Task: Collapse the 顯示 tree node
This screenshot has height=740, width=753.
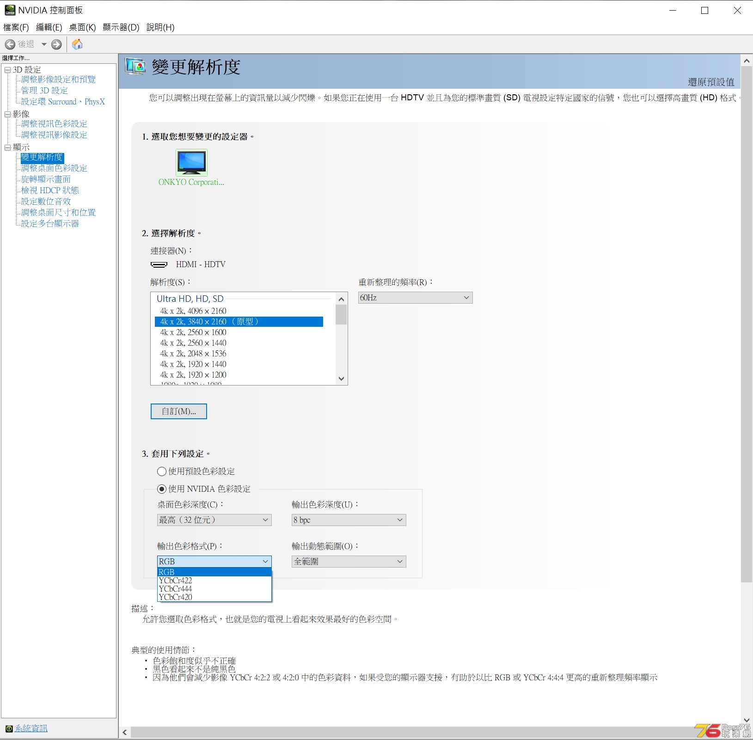Action: point(7,147)
